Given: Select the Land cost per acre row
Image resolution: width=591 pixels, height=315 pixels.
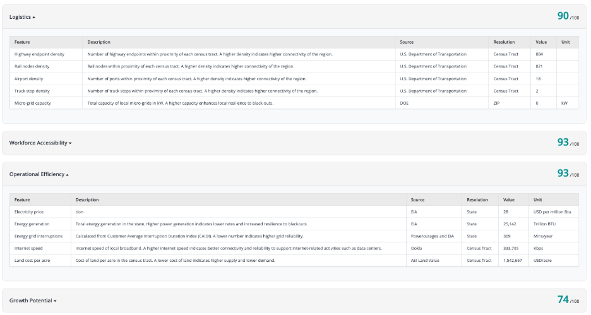Looking at the screenshot, I should point(32,260).
